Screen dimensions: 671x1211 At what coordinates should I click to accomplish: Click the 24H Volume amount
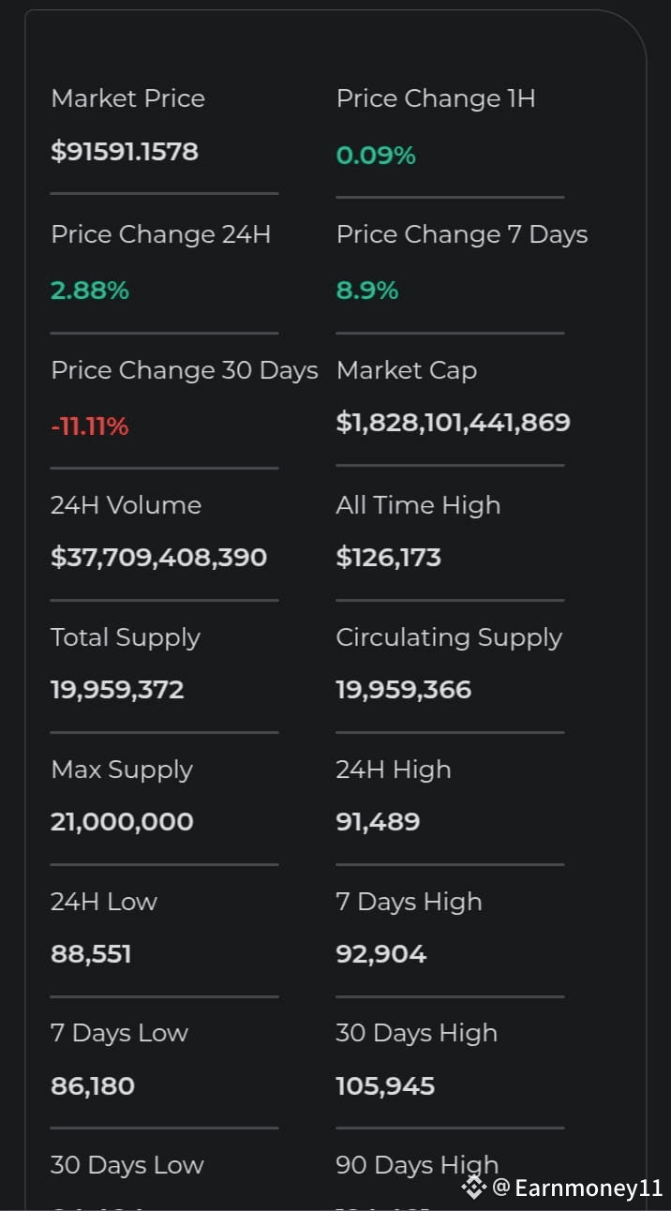159,558
